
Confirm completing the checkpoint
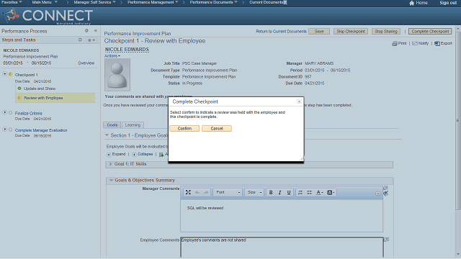(x=184, y=128)
